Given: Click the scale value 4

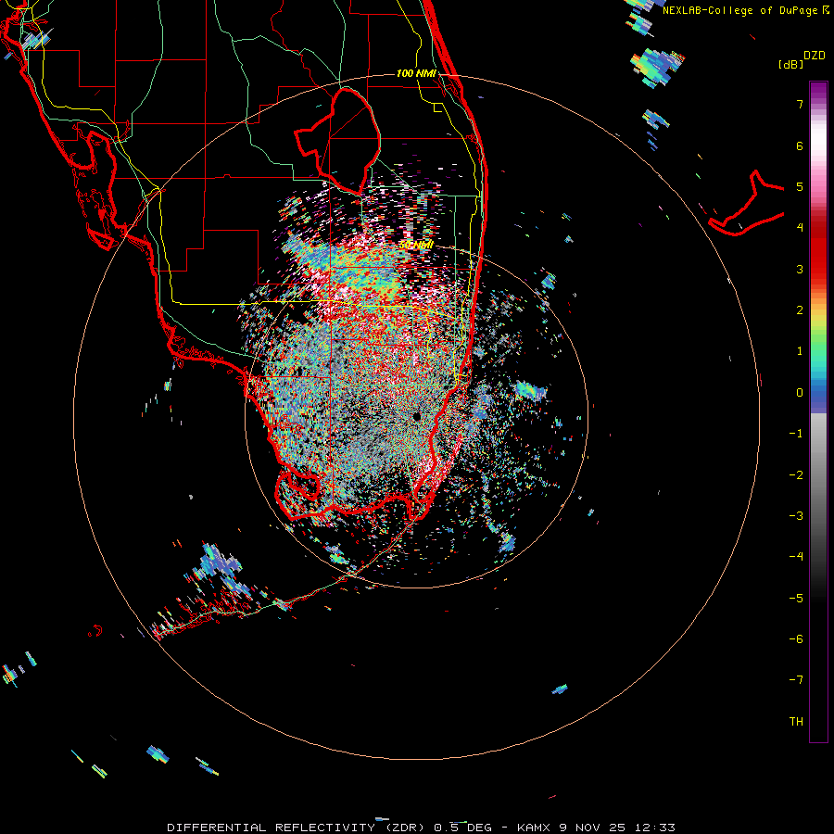Looking at the screenshot, I should (x=800, y=228).
